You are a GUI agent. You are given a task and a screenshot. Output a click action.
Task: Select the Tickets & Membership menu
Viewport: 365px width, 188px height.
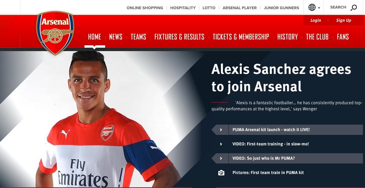click(241, 37)
